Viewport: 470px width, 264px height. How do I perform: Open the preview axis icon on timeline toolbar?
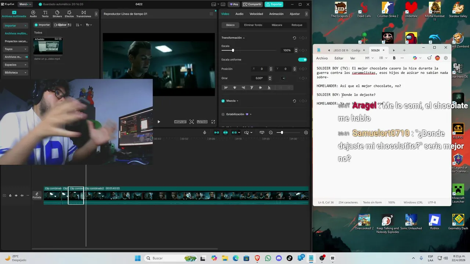[262, 132]
